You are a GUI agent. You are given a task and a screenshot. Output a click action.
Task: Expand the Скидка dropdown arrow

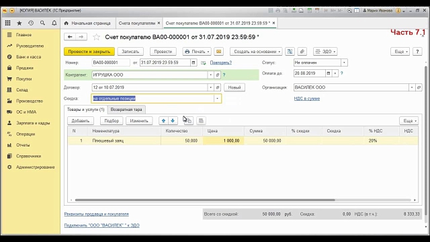217,99
